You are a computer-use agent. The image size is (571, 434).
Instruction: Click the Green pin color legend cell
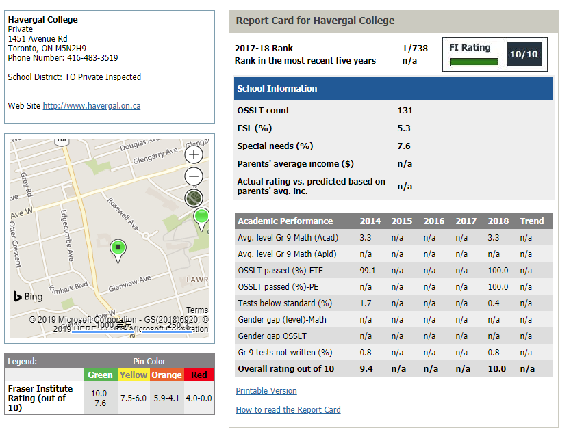click(100, 375)
